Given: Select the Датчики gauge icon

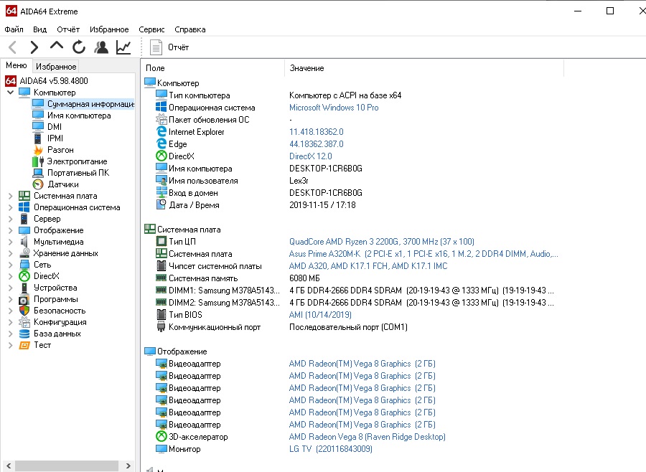Looking at the screenshot, I should click(38, 184).
